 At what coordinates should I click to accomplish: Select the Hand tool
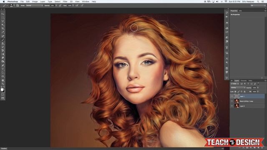(x=3, y=80)
